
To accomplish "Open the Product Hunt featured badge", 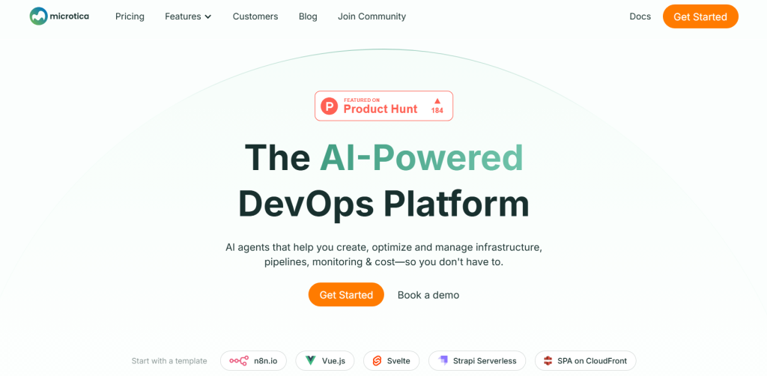I will coord(383,106).
